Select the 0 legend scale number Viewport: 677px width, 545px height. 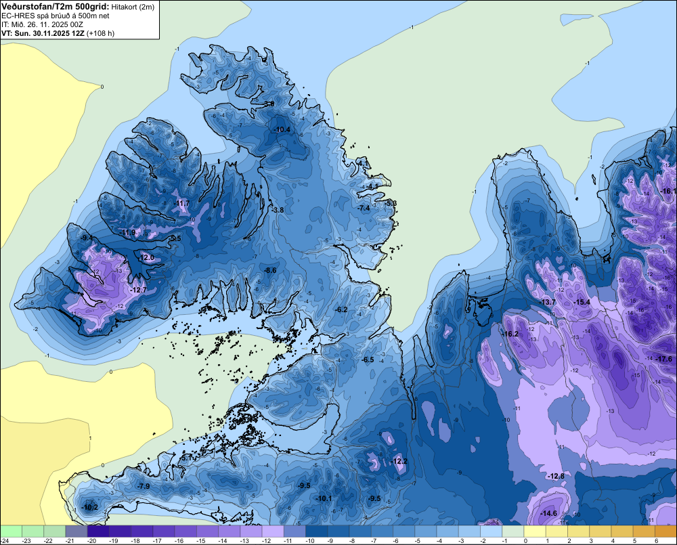525,541
